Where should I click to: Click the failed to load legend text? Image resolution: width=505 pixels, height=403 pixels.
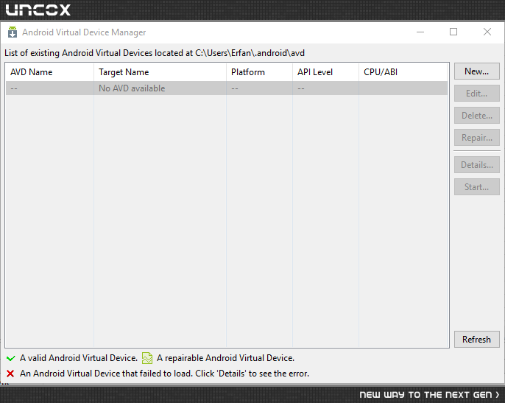[x=164, y=374]
